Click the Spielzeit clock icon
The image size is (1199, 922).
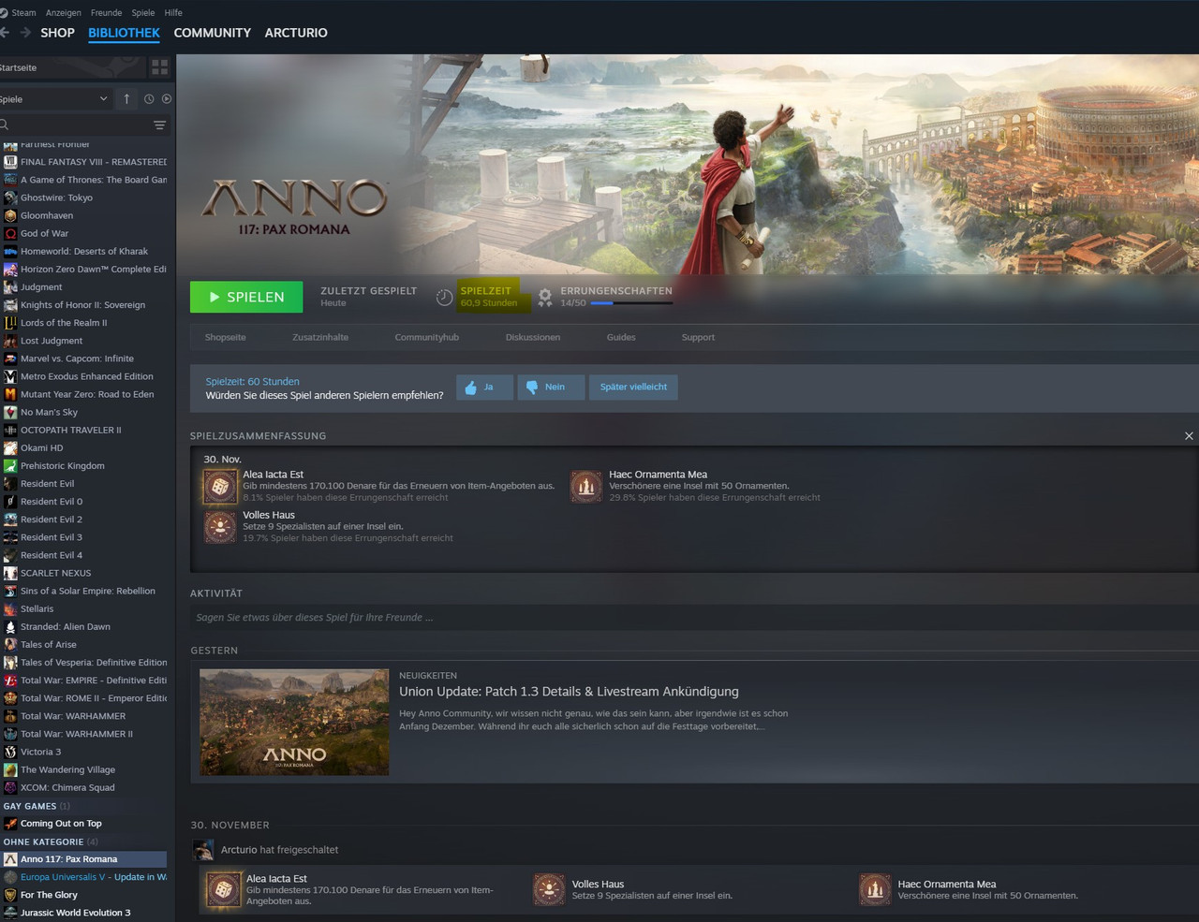445,298
